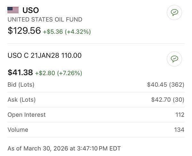Click the US flag icon beside USO

pos(13,10)
